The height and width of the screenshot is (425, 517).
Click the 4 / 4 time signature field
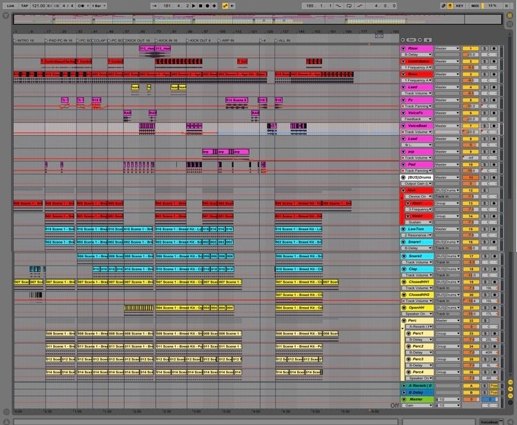click(68, 6)
